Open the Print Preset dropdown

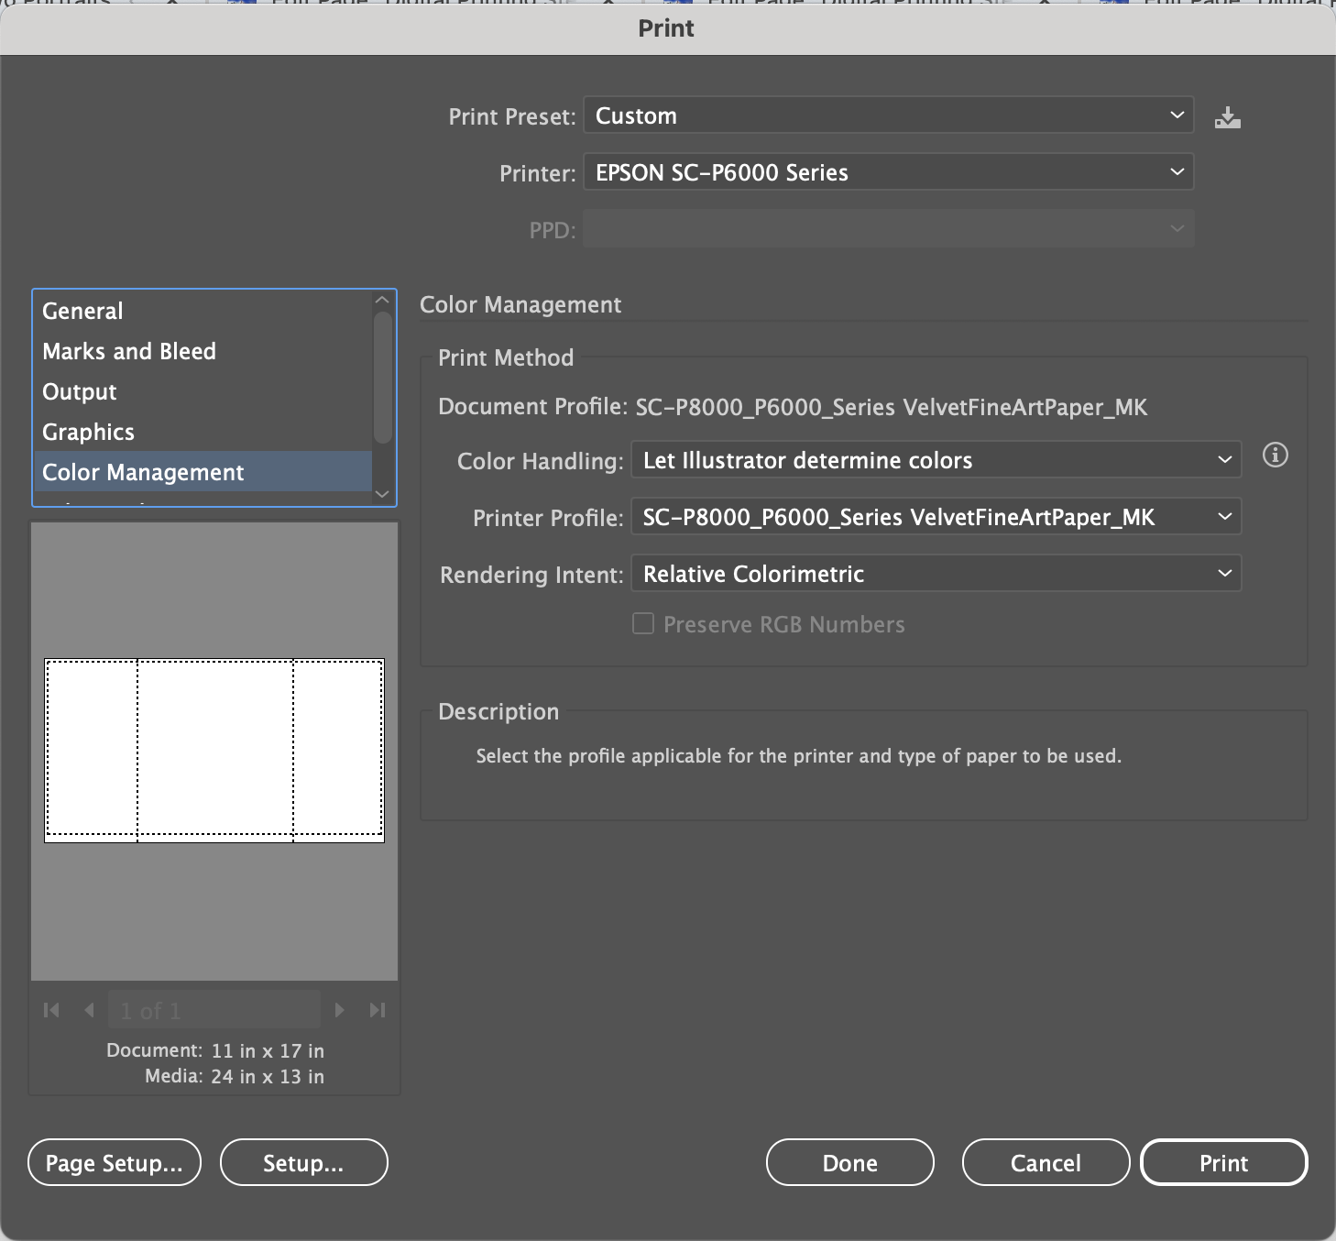click(888, 115)
